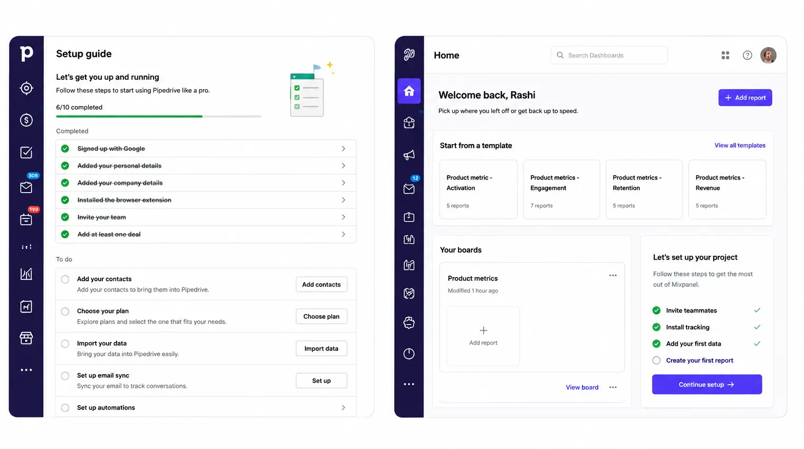Open the View board link
The image size is (804, 449).
click(582, 387)
